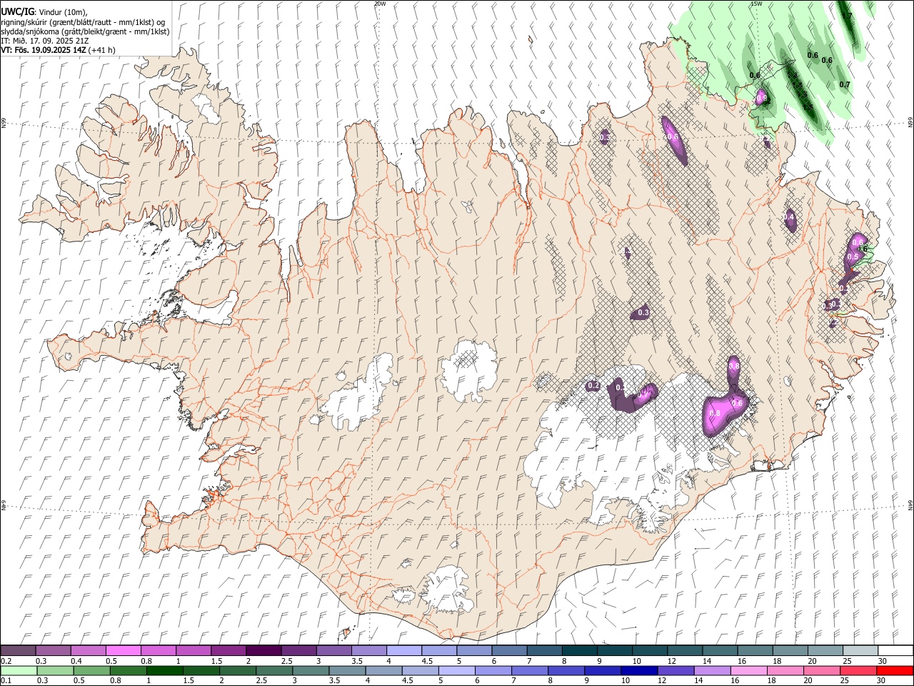914x686 pixels.
Task: Click the dark teal 8–9 top legend swatch
Action: (579, 650)
